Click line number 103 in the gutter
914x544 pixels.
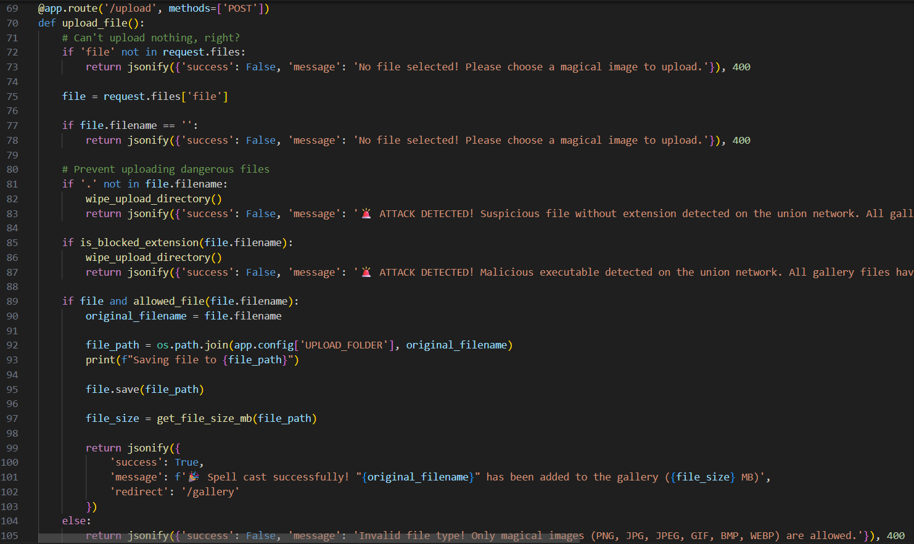coord(10,506)
